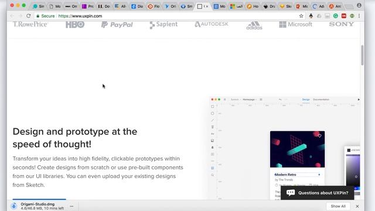Open the Chrome profile avatar icon

(359, 5)
